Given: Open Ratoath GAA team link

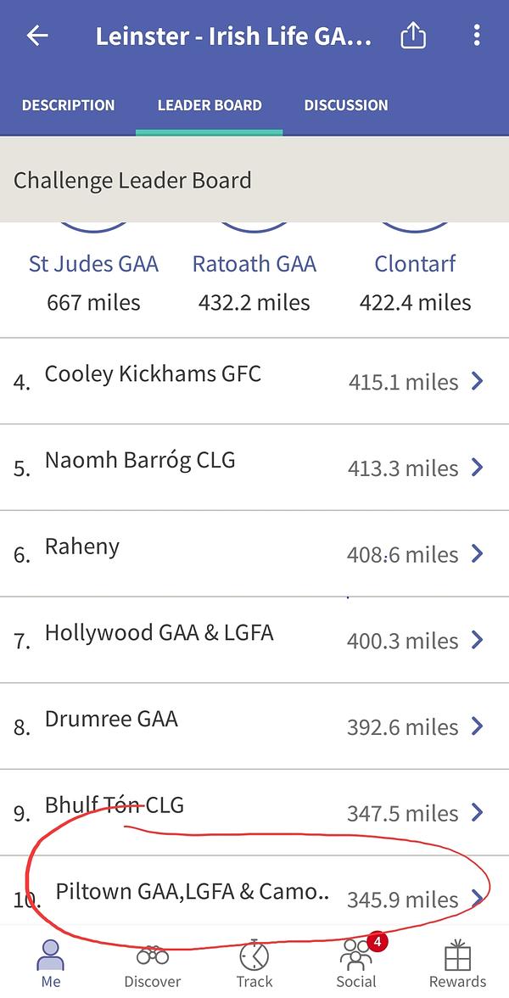Looking at the screenshot, I should 254,264.
